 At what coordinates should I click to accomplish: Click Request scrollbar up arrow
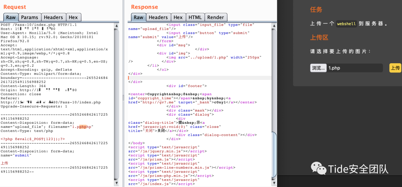(117, 26)
